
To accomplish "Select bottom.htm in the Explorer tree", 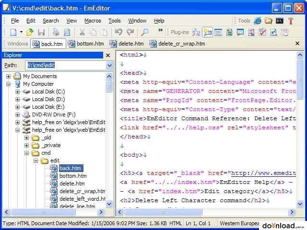I will [73, 176].
